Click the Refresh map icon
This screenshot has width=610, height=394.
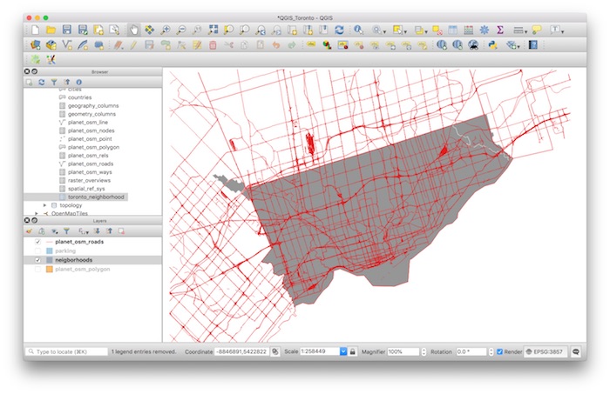click(x=339, y=30)
